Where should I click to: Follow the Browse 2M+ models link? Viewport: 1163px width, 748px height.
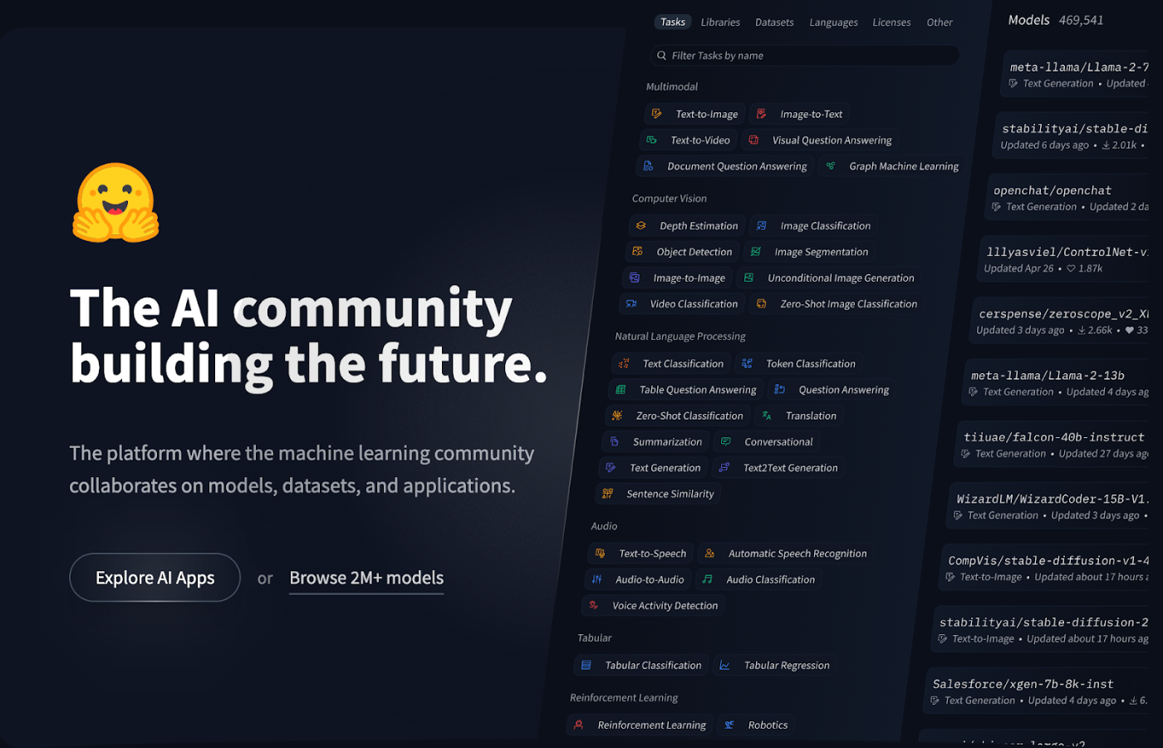pyautogui.click(x=366, y=578)
